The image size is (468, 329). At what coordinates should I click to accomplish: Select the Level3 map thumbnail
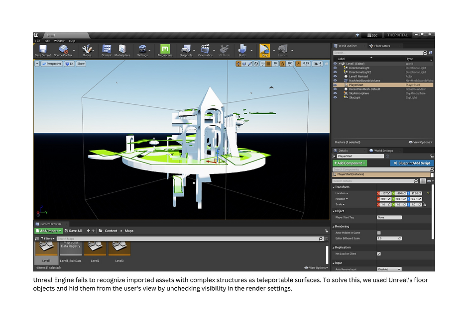(119, 248)
